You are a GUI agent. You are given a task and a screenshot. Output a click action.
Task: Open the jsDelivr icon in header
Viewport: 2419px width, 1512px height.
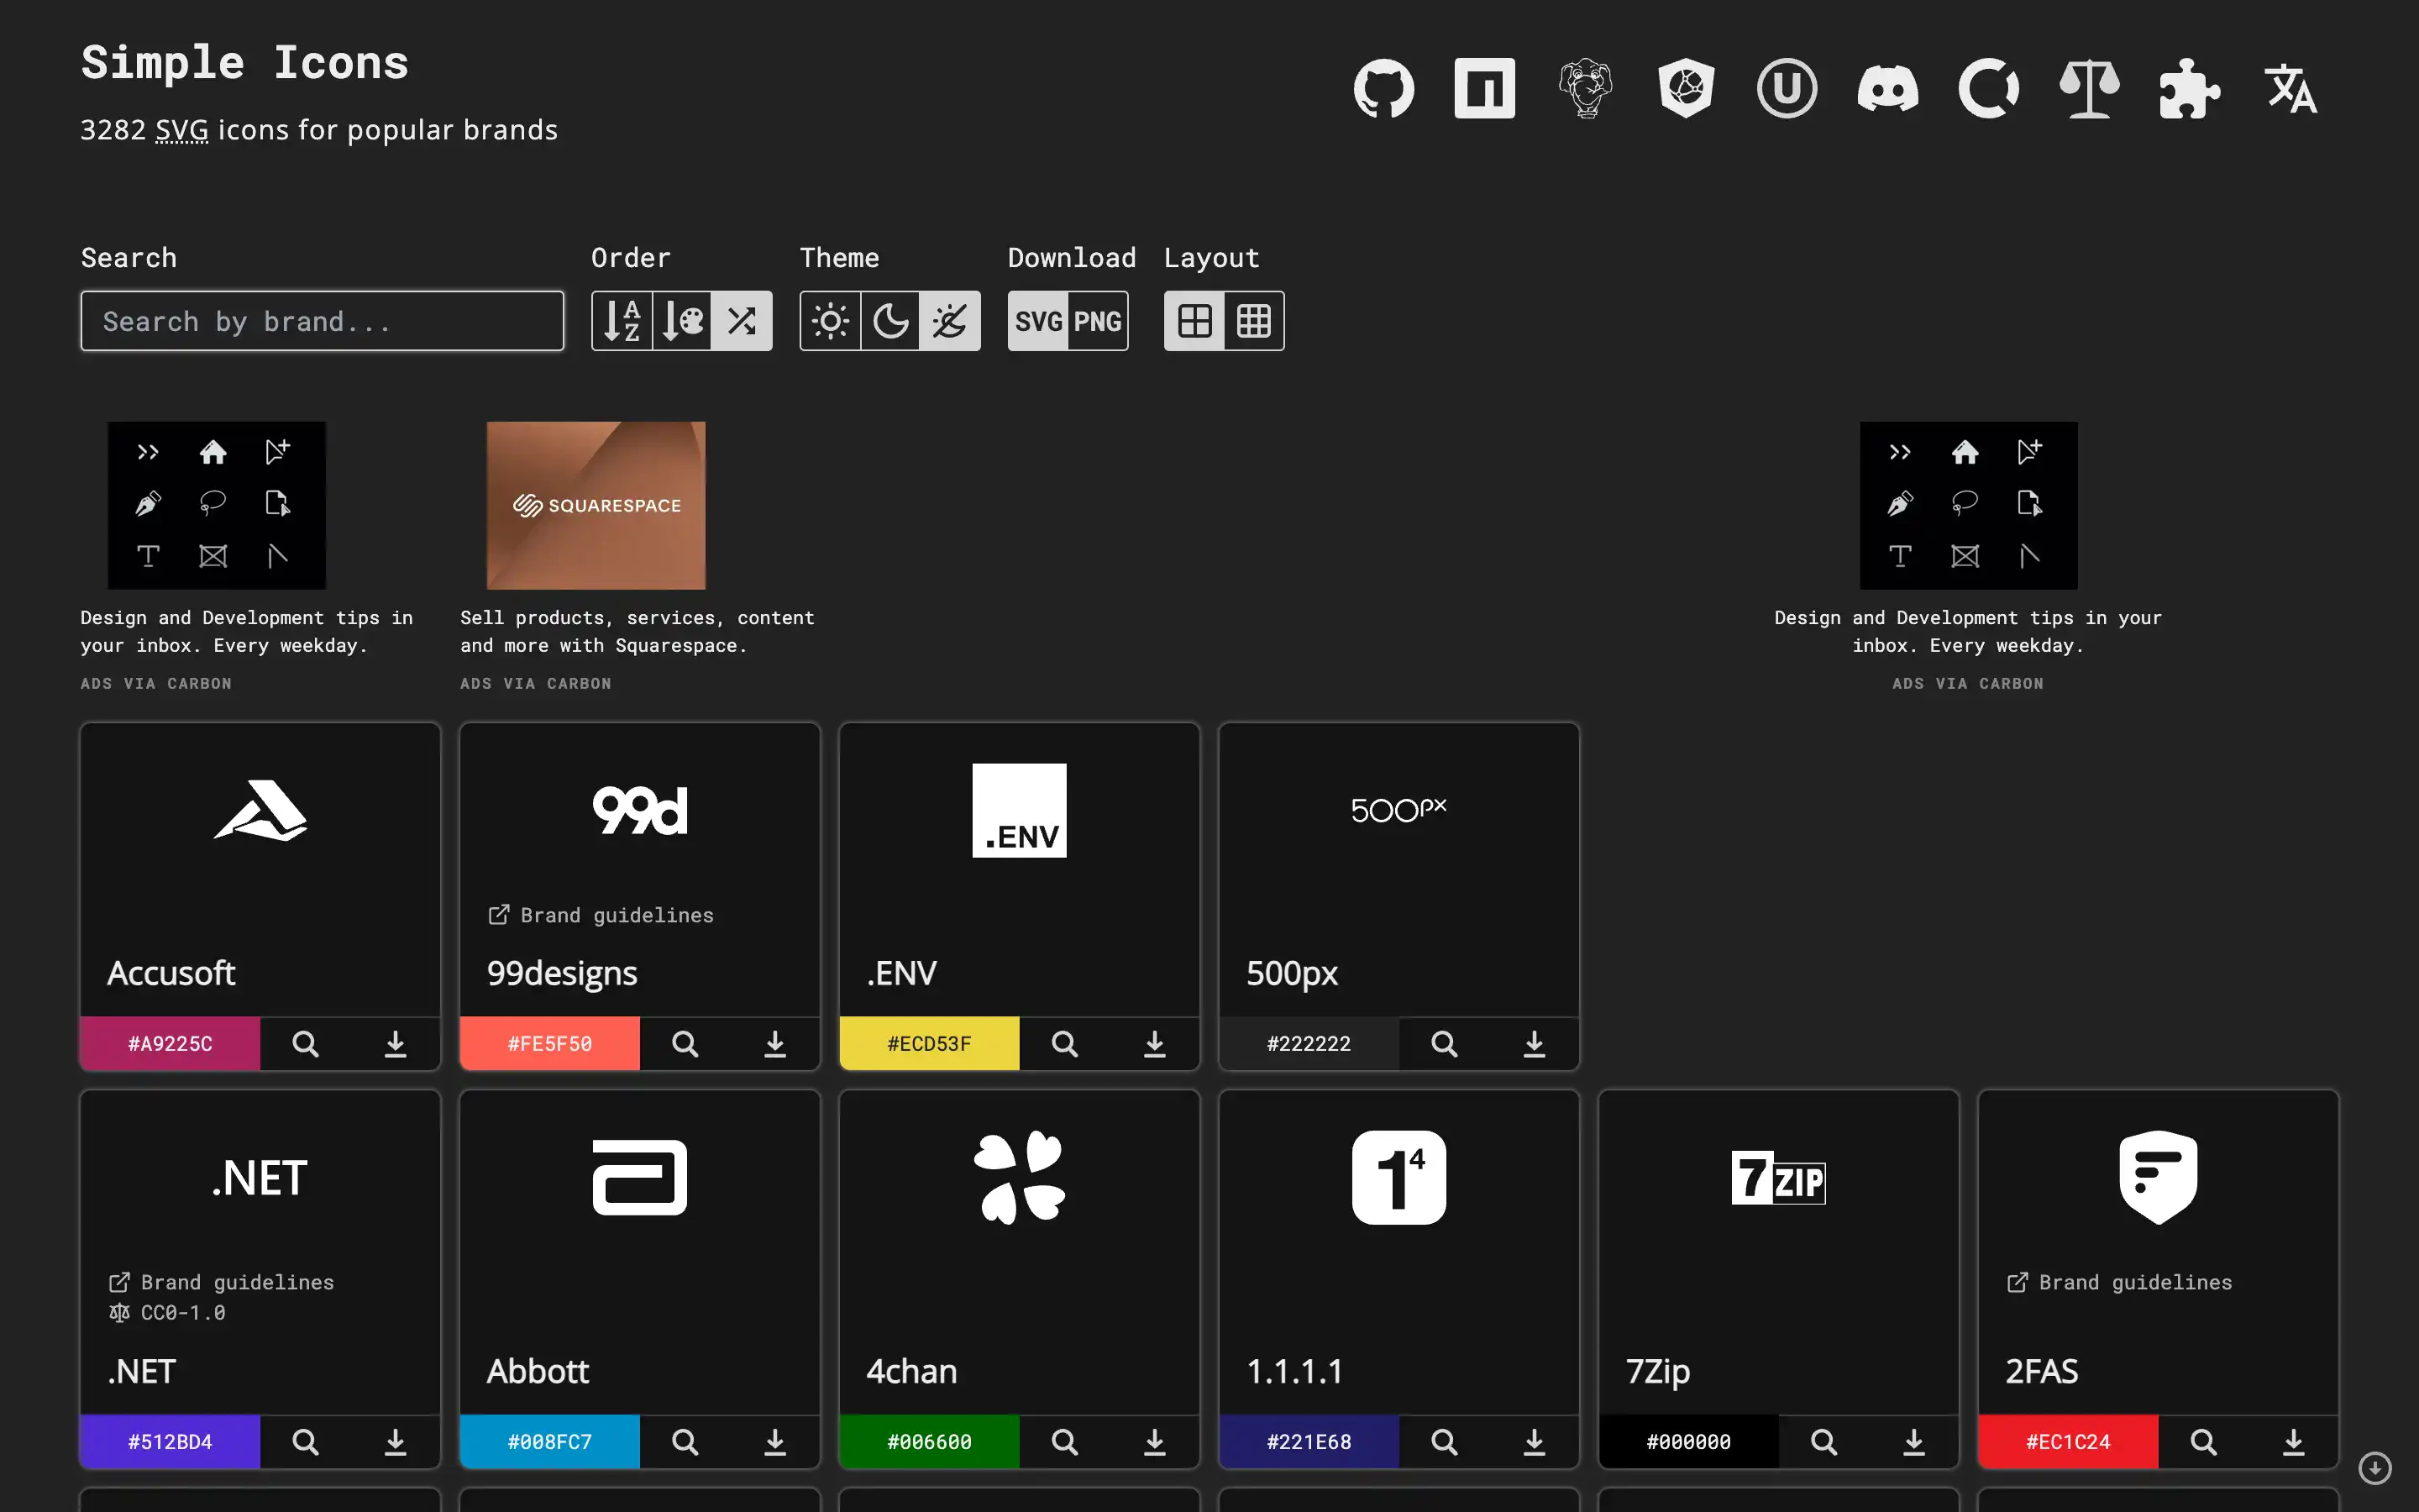1687,88
